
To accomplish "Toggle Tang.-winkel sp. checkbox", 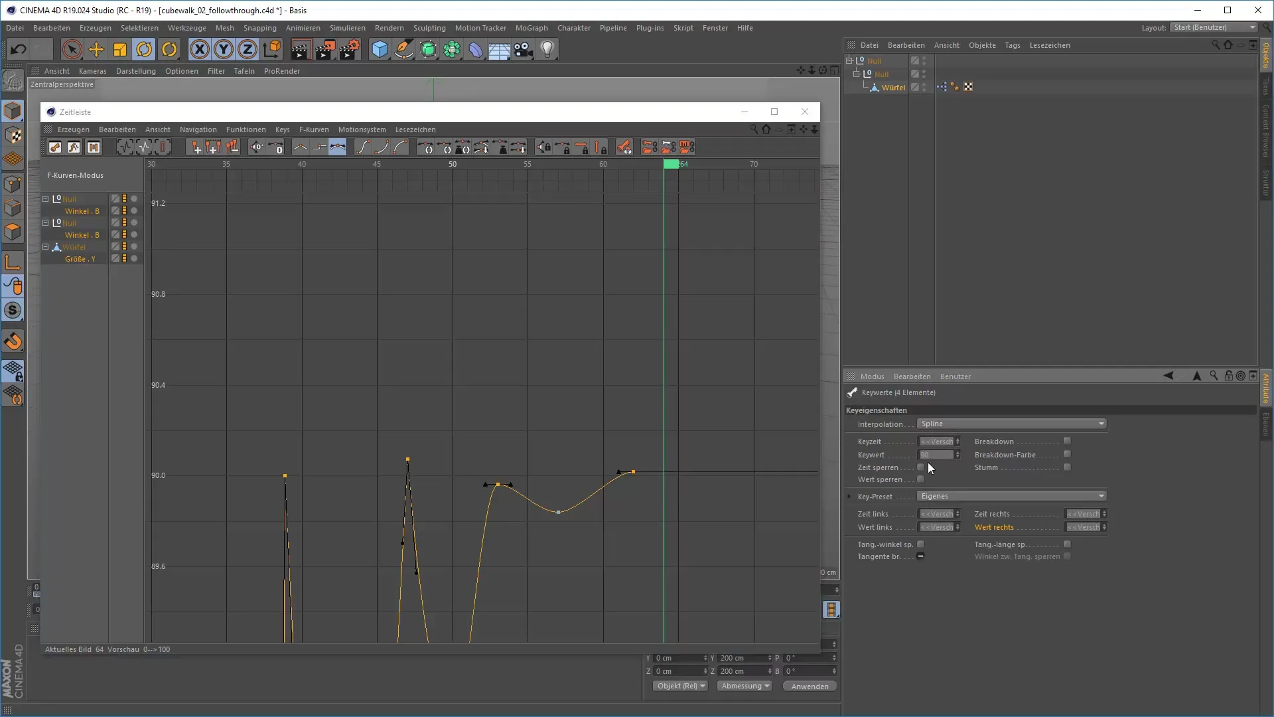I will (920, 544).
